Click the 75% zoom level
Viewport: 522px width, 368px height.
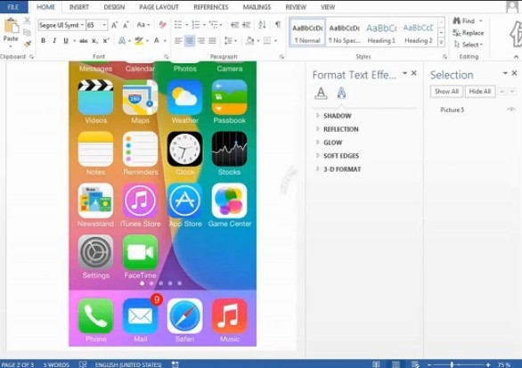coord(503,364)
